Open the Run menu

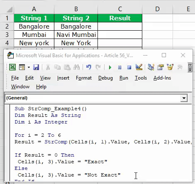(124, 78)
